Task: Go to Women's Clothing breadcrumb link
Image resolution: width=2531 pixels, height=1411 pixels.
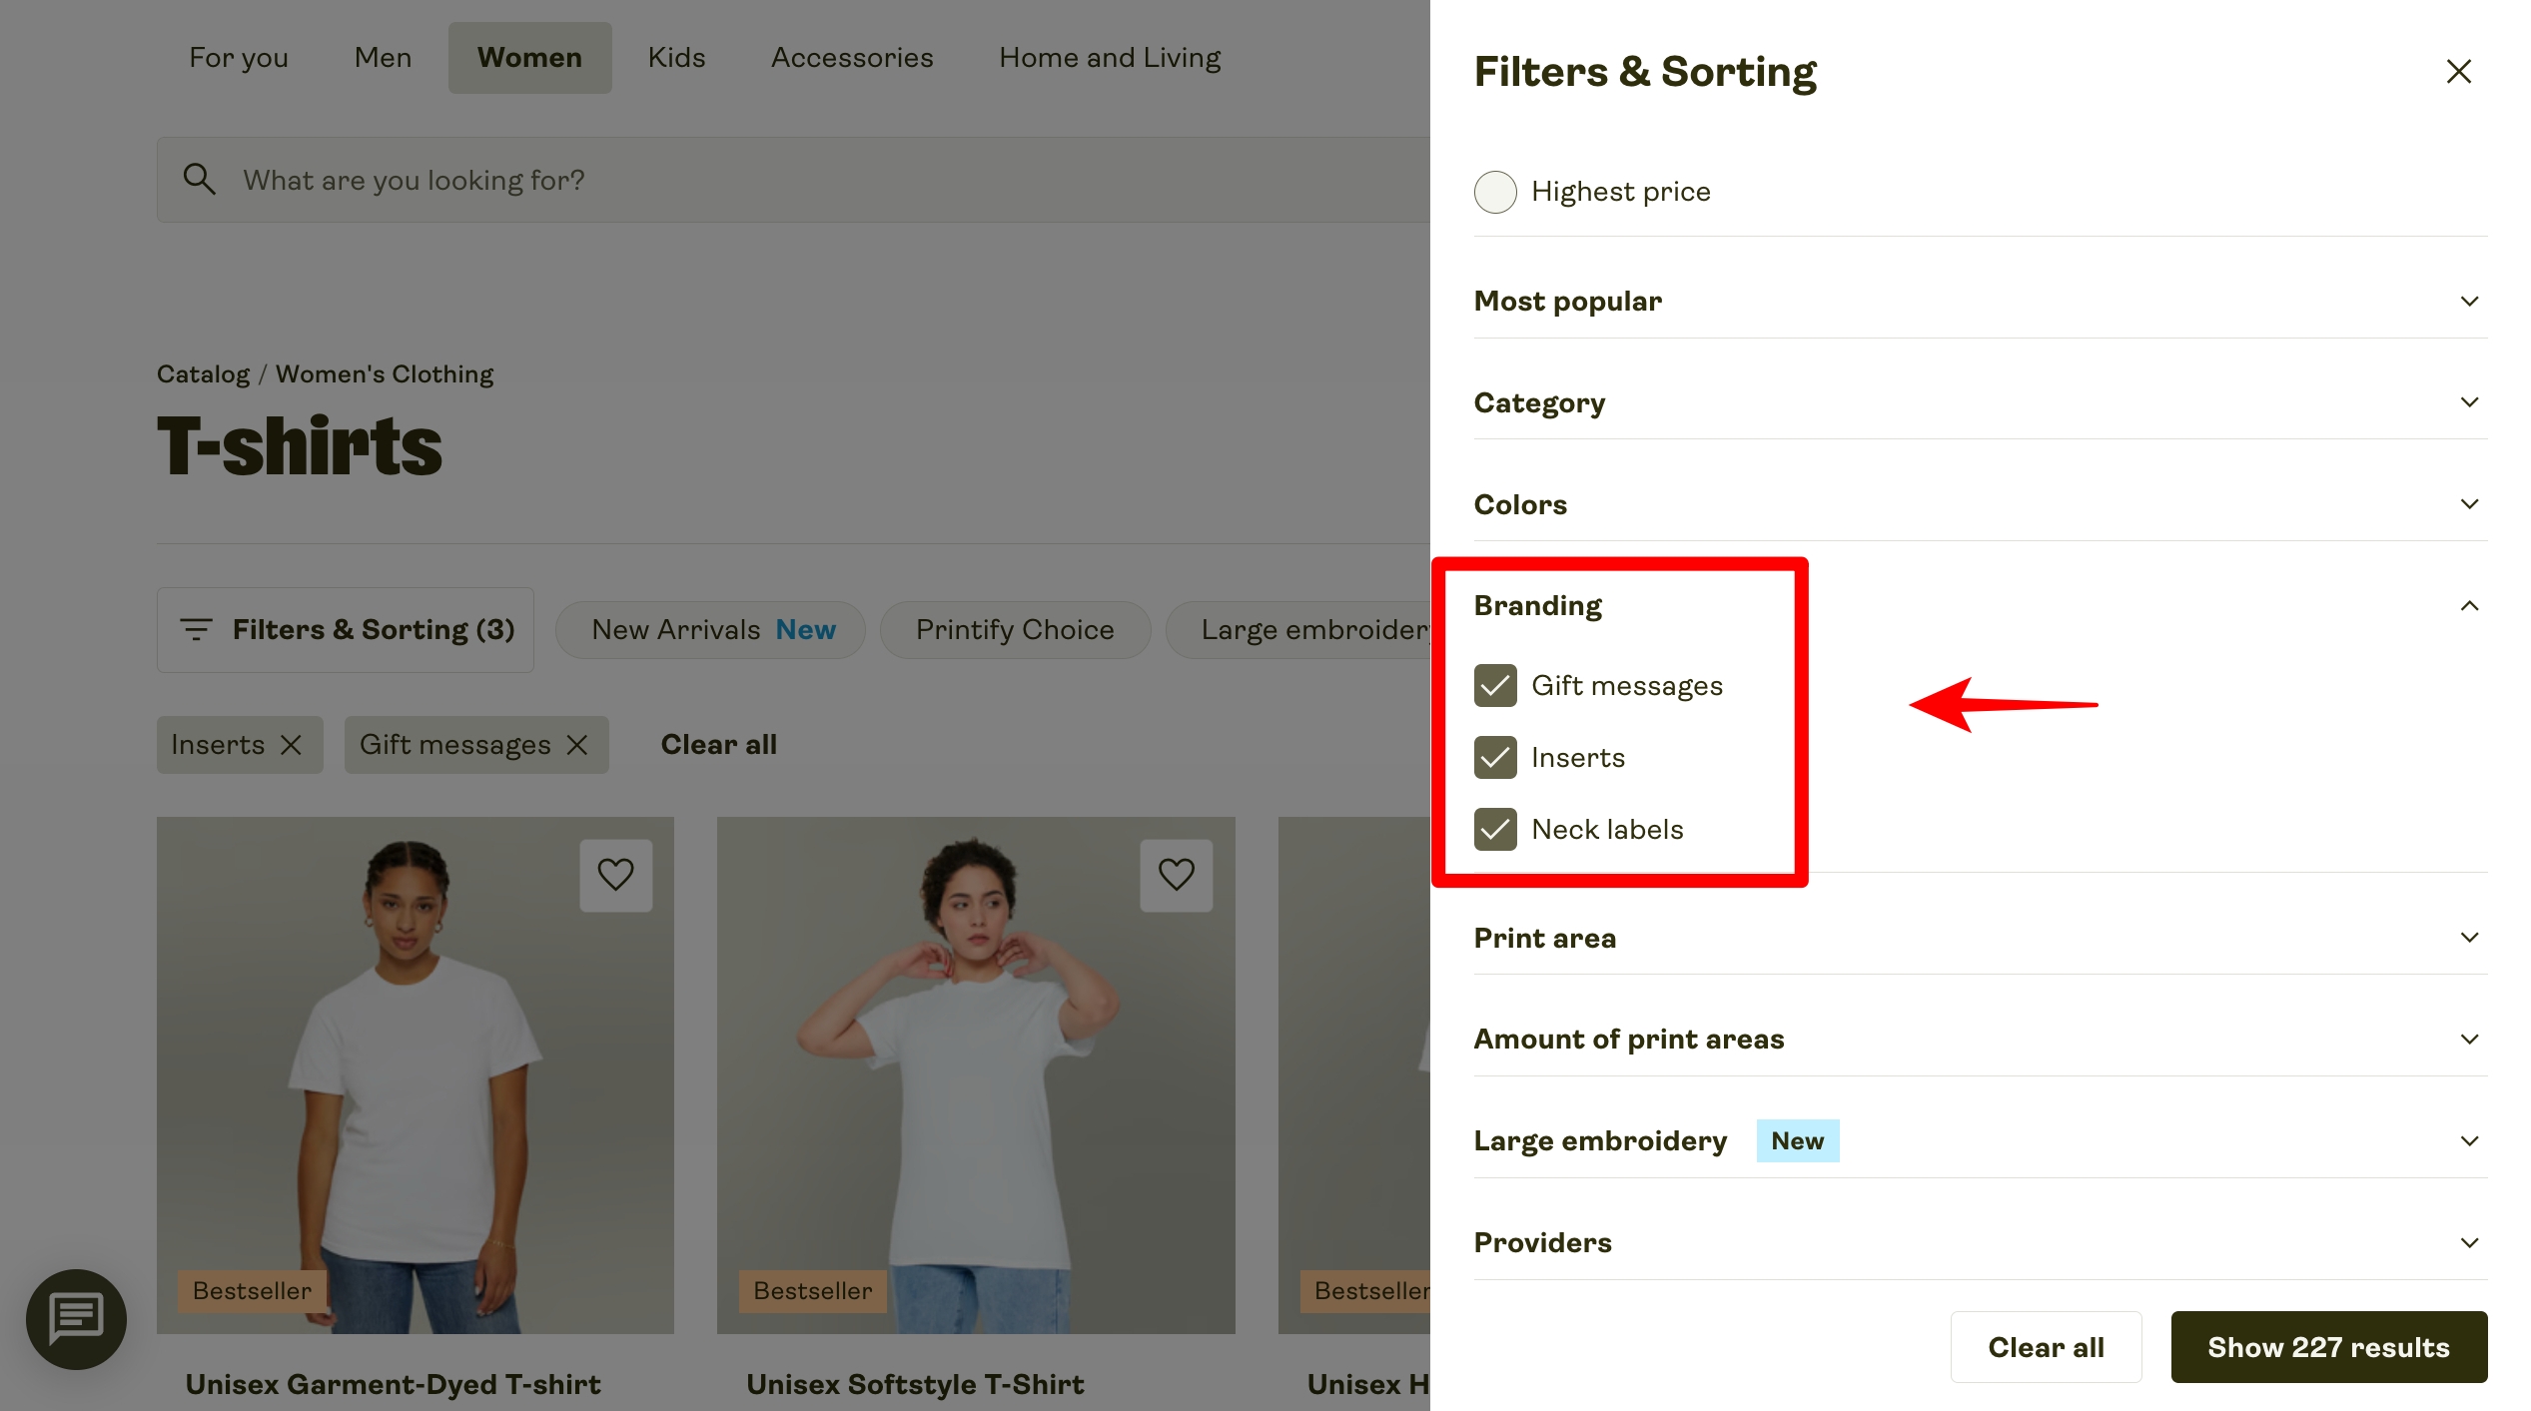Action: click(385, 374)
